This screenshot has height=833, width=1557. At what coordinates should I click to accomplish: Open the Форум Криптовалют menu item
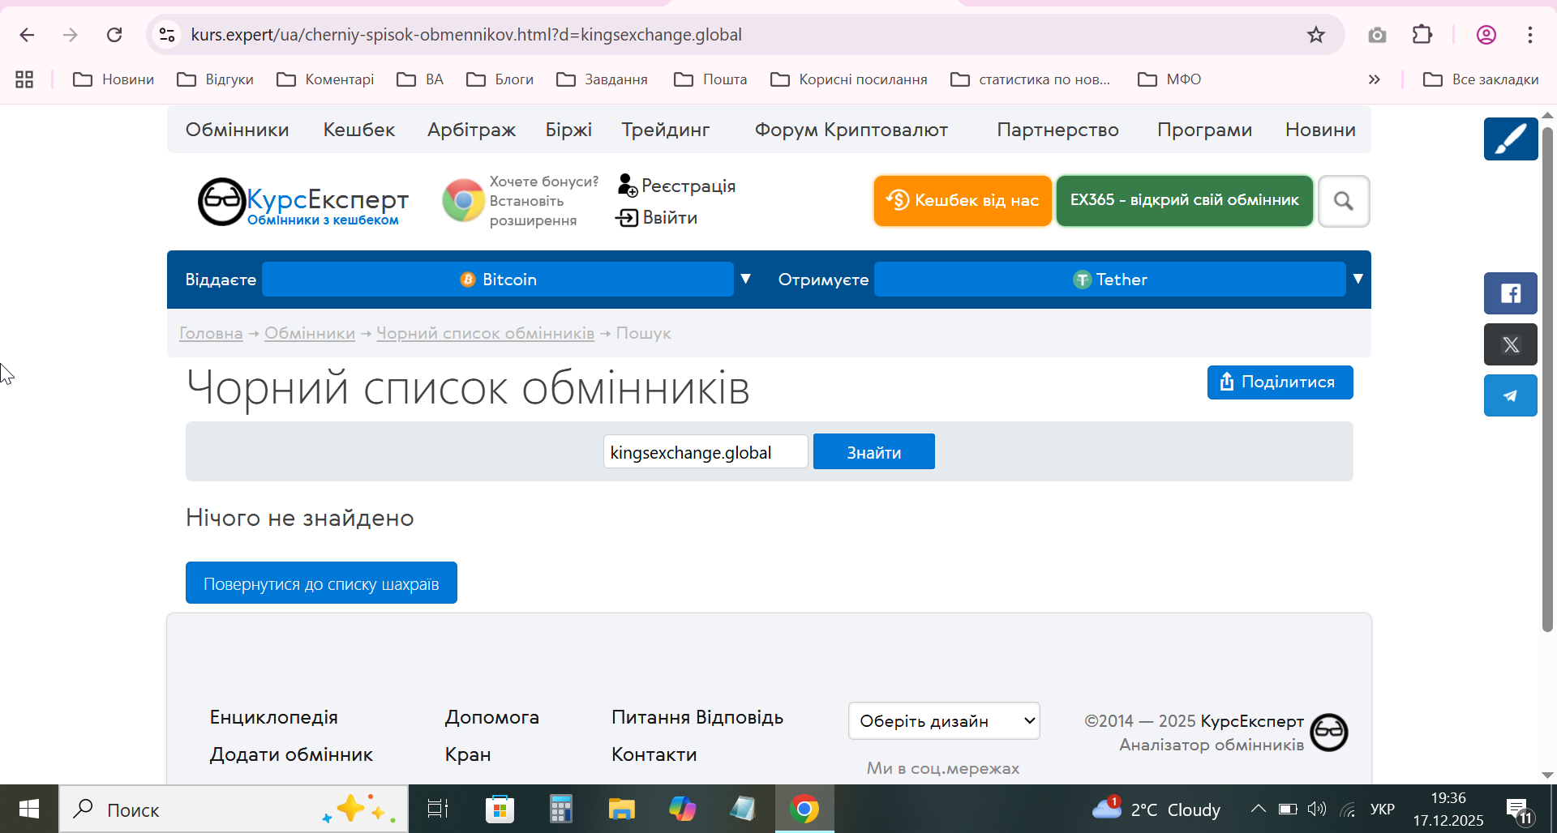(851, 130)
